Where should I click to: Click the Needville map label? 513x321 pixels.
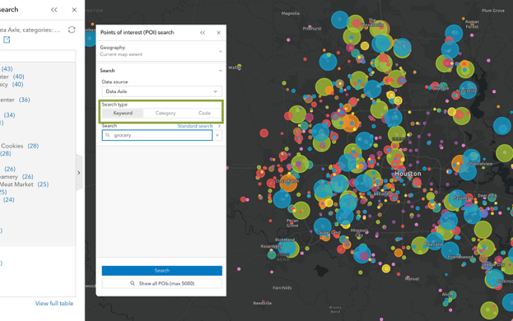pyautogui.click(x=262, y=303)
